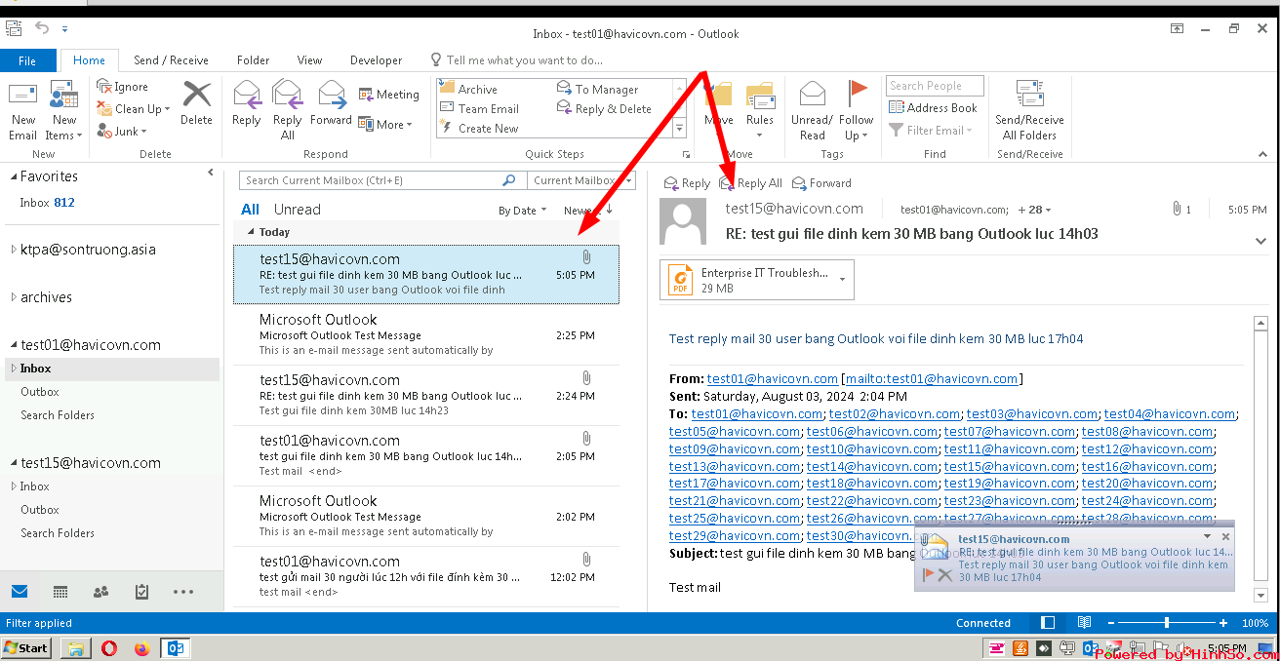The height and width of the screenshot is (661, 1280).
Task: Toggle the newest-first sort order arrow
Action: pos(609,209)
